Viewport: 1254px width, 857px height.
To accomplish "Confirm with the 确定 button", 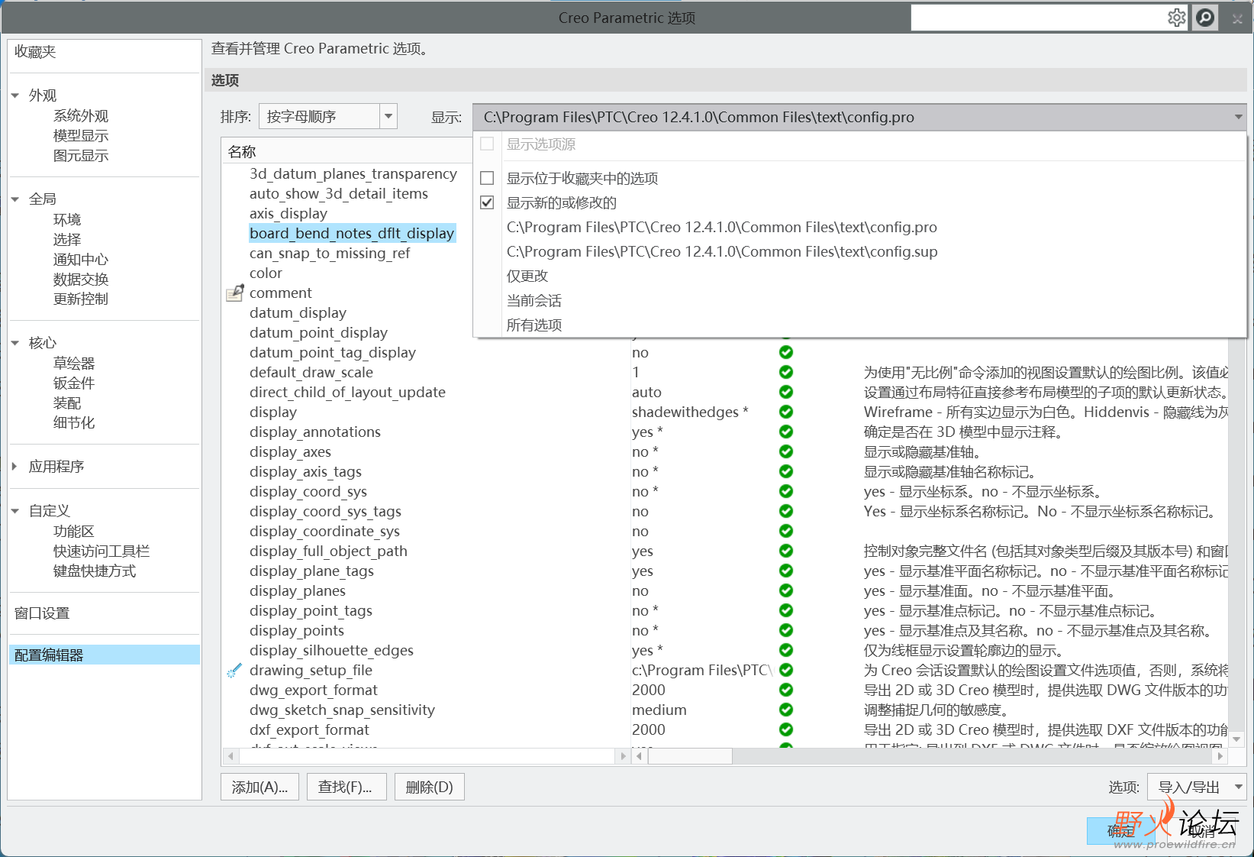I will (1121, 831).
